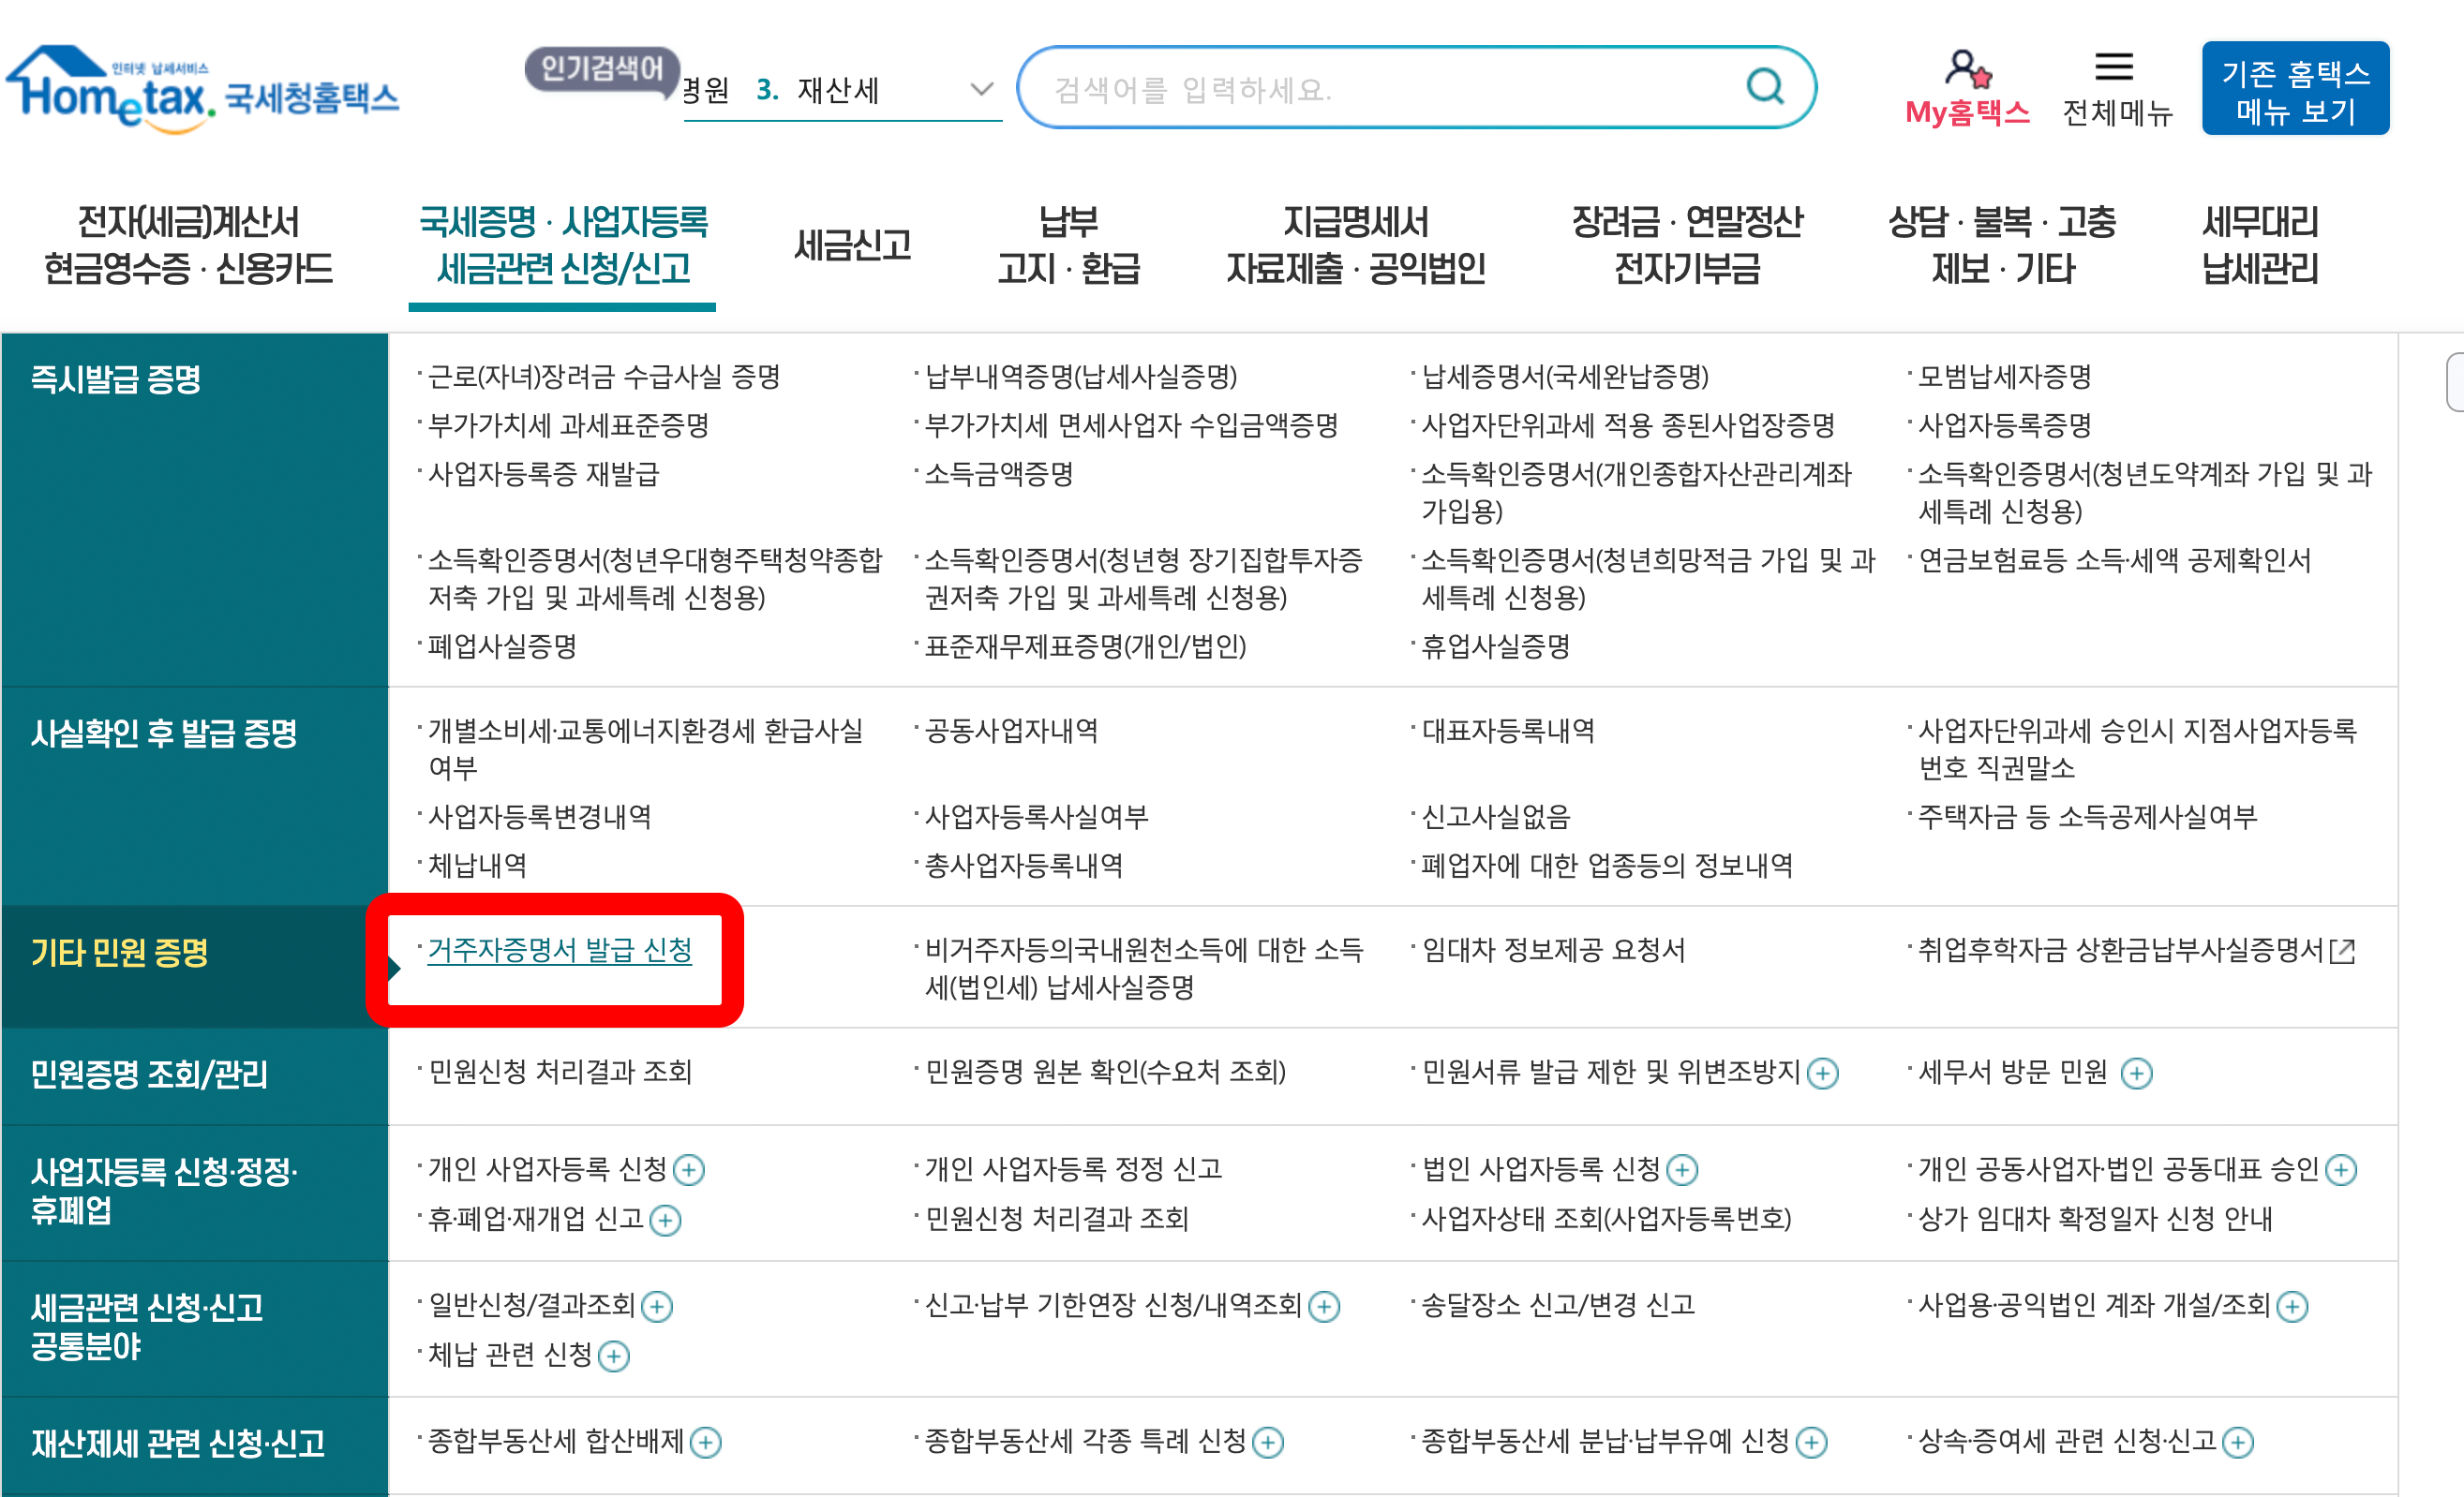Open 송달장소 신고/변경 신고 link
The width and height of the screenshot is (2464, 1497).
point(1558,1305)
